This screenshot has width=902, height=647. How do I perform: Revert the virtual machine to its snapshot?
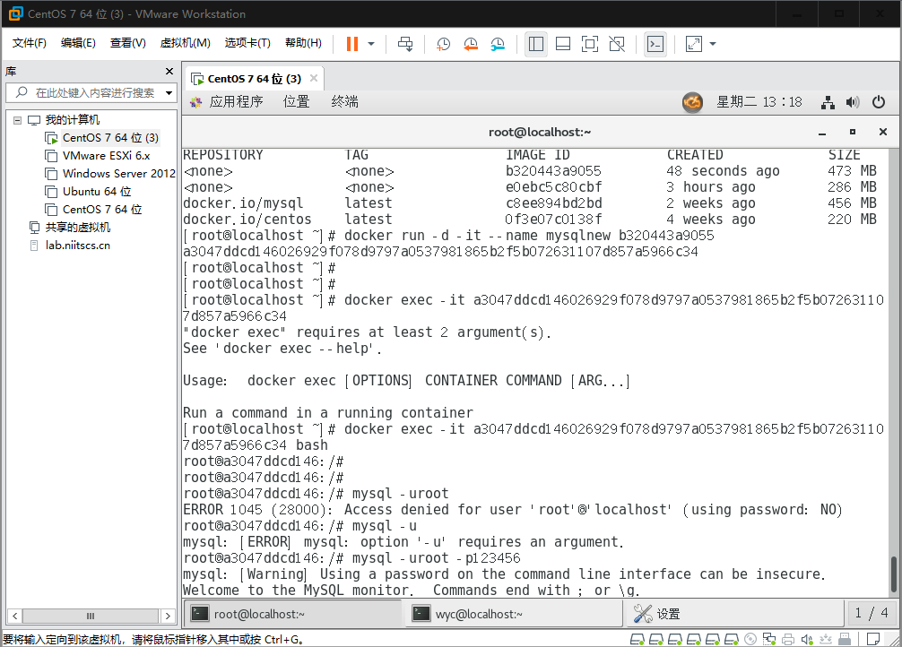pos(471,44)
